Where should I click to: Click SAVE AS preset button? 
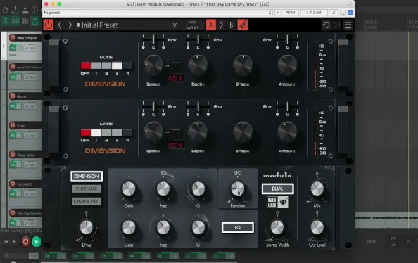[x=192, y=28]
